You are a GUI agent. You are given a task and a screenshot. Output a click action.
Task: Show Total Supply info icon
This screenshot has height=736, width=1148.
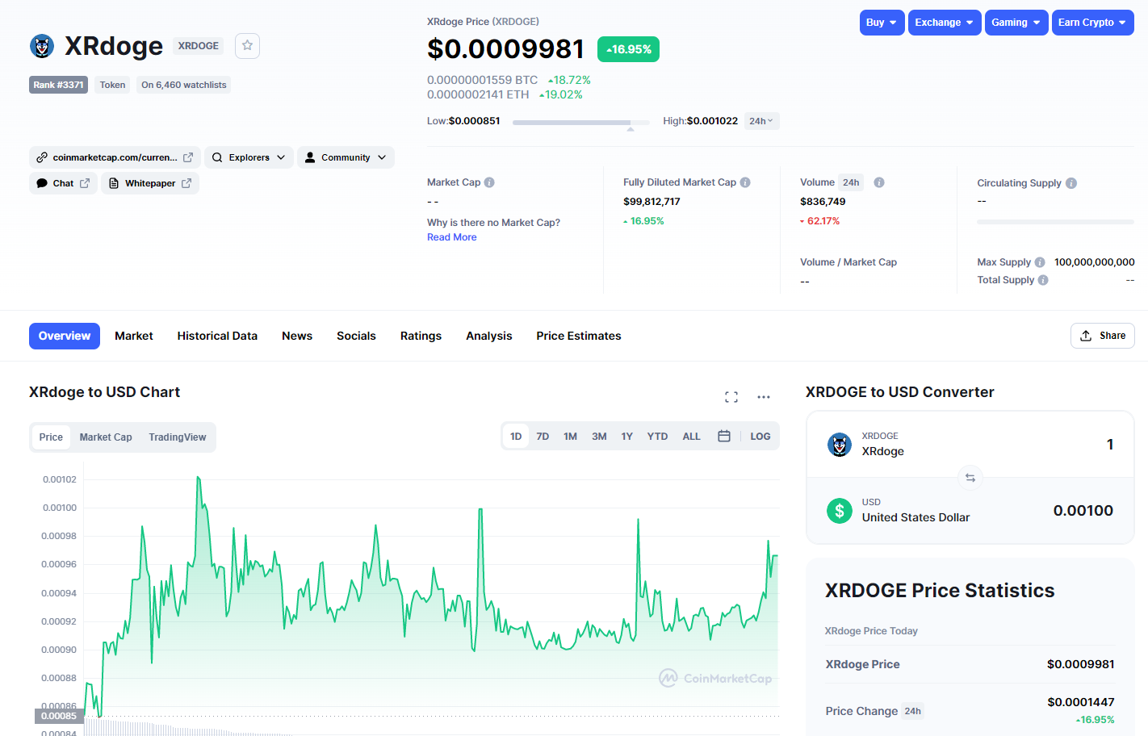[1043, 280]
